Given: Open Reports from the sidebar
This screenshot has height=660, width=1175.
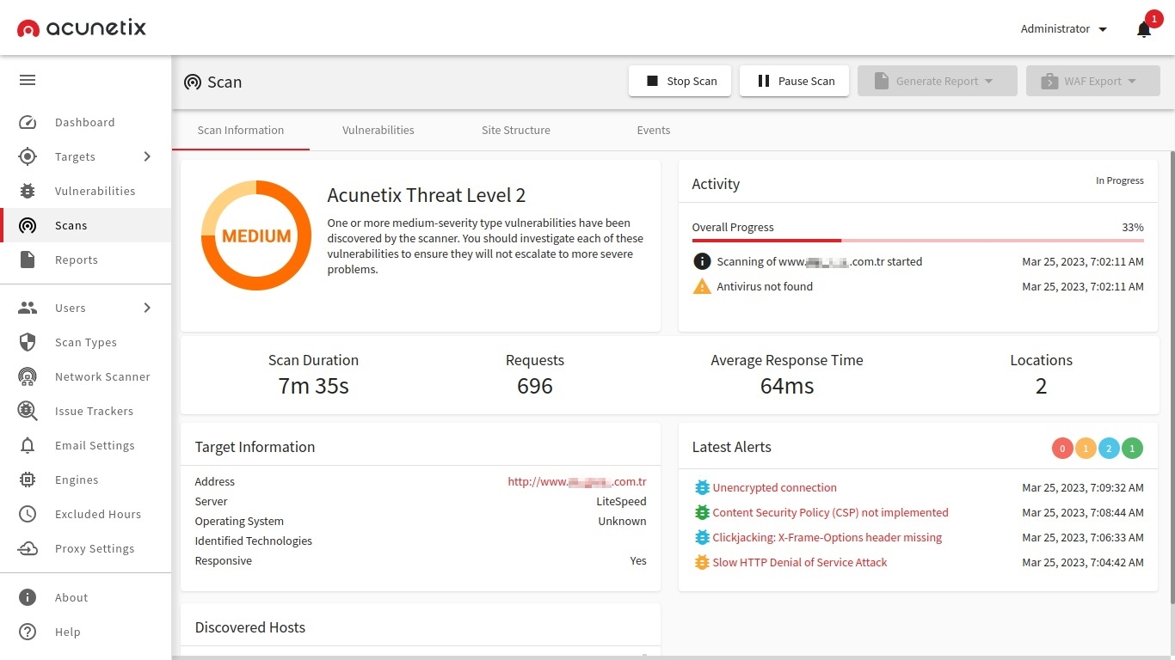Looking at the screenshot, I should click(85, 260).
